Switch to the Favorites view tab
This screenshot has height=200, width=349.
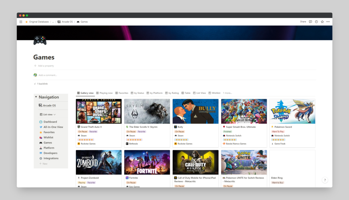tap(122, 93)
